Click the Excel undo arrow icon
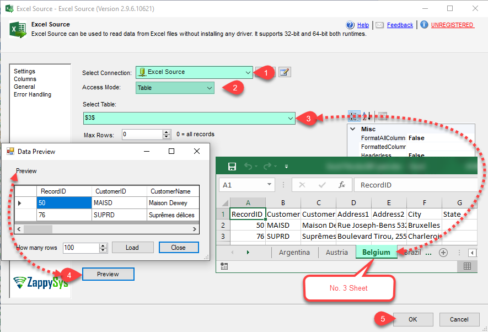488x332 pixels. click(x=249, y=166)
